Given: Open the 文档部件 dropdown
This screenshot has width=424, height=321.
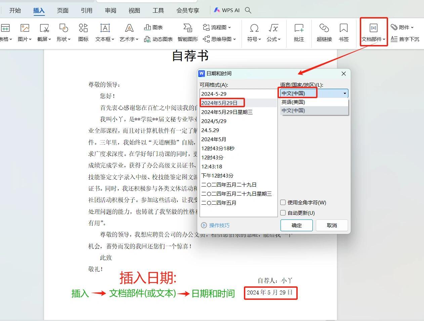Looking at the screenshot, I should click(373, 32).
